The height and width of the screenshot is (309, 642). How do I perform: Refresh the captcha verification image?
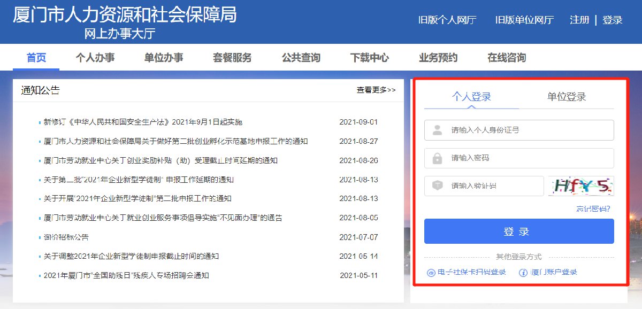581,186
